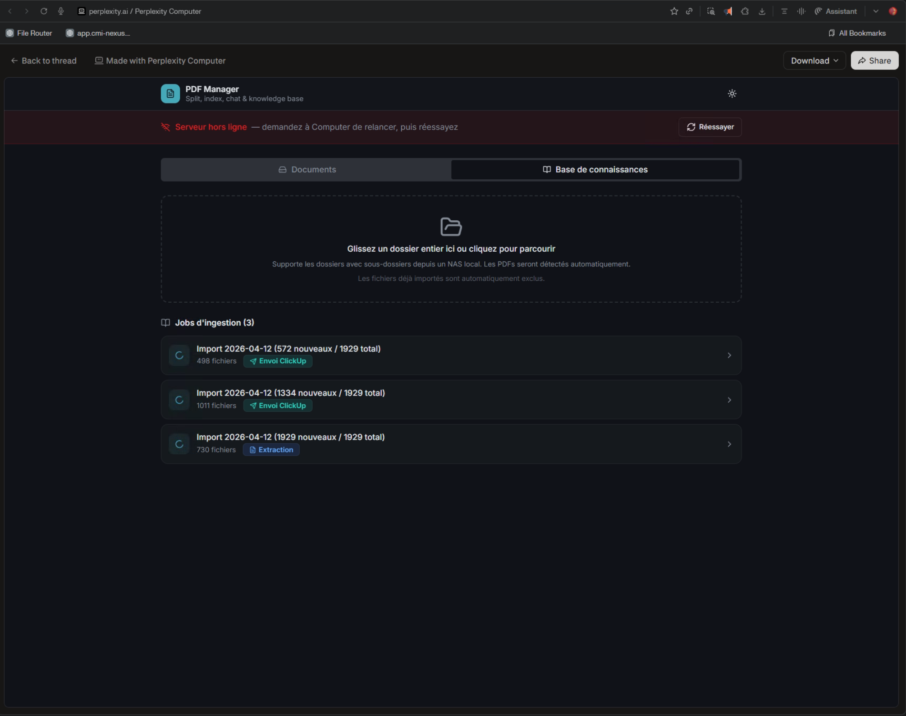
Task: Open the Download dropdown menu
Action: (x=814, y=61)
